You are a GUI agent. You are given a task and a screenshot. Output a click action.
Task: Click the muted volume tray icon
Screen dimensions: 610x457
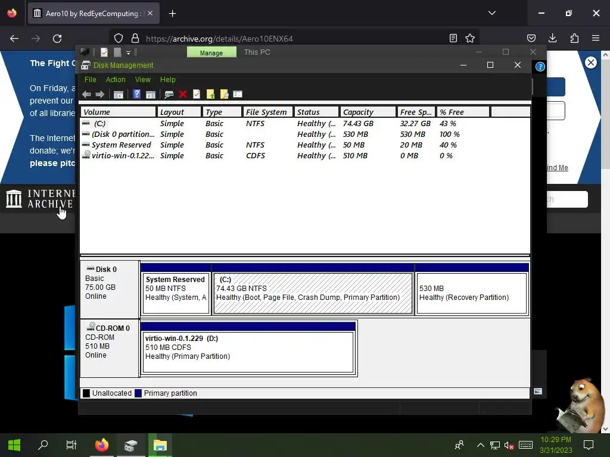tap(509, 445)
